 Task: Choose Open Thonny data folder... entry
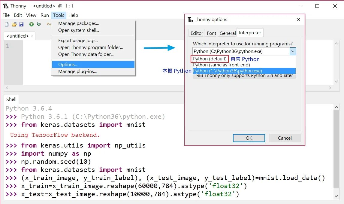tap(93, 54)
